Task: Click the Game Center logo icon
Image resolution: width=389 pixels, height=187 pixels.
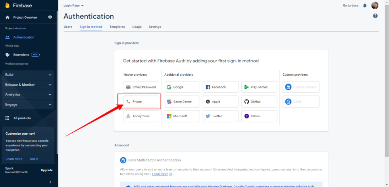Action: tap(169, 101)
